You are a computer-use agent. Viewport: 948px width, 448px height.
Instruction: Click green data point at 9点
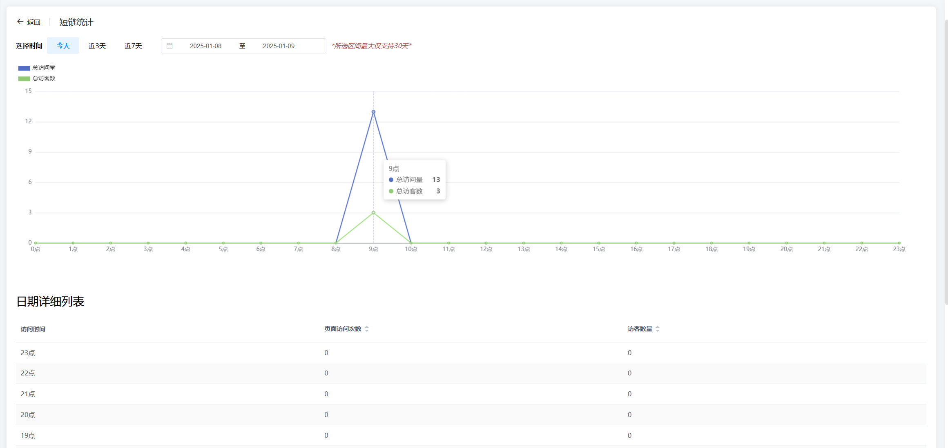pyautogui.click(x=373, y=213)
